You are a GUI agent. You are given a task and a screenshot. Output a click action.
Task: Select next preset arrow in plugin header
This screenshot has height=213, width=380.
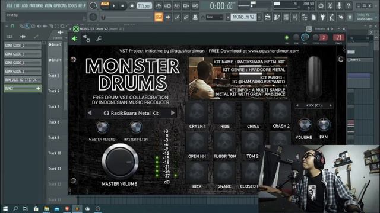pos(332,29)
